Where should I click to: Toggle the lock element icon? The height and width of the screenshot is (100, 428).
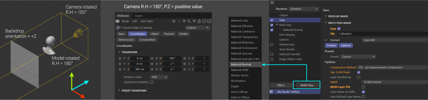pyautogui.click(x=199, y=21)
